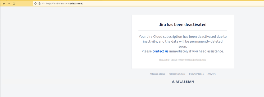Visit the Documentation link

tap(196, 74)
